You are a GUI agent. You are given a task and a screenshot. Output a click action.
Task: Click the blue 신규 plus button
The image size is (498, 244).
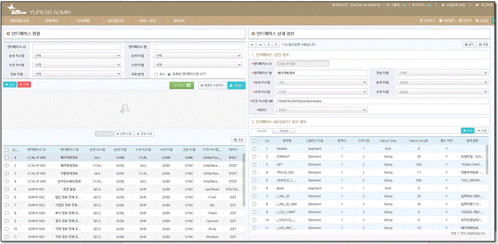[10, 85]
